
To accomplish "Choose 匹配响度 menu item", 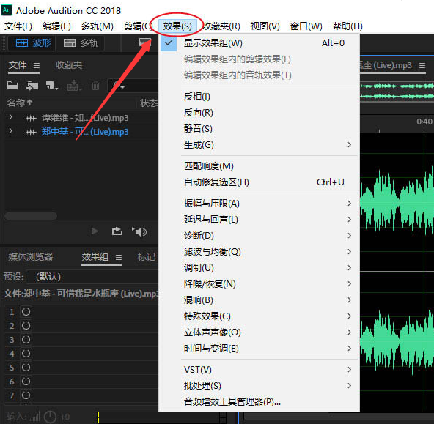I will [260, 166].
